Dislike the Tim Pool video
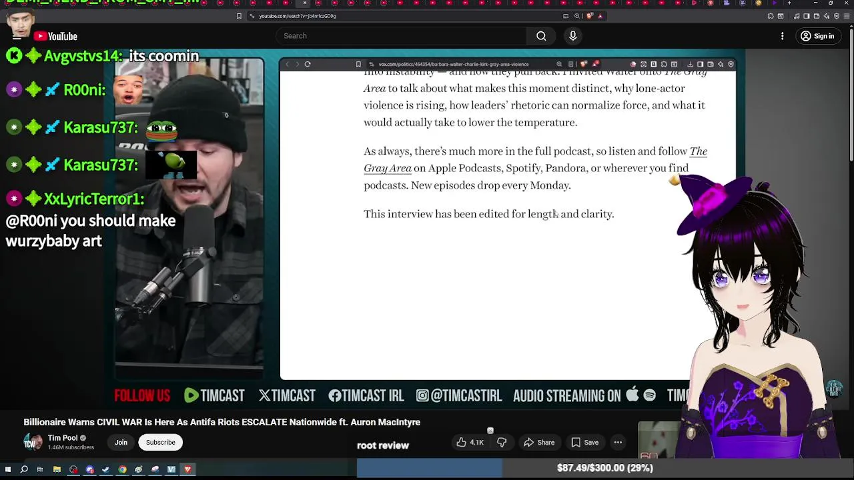 pos(502,442)
